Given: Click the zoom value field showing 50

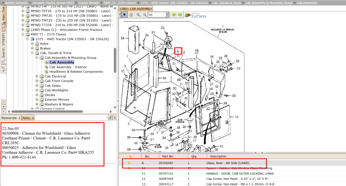Looking at the screenshot, I should coord(157,14).
